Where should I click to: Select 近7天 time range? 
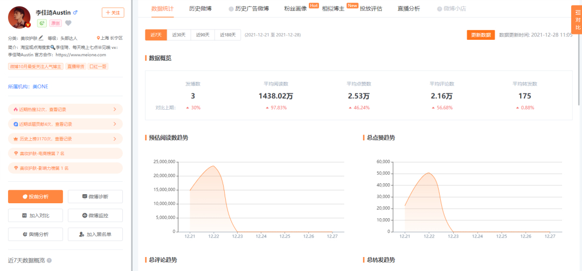pyautogui.click(x=156, y=35)
